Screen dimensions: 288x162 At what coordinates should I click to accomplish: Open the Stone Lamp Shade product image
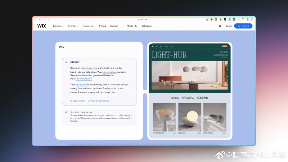click(215, 117)
